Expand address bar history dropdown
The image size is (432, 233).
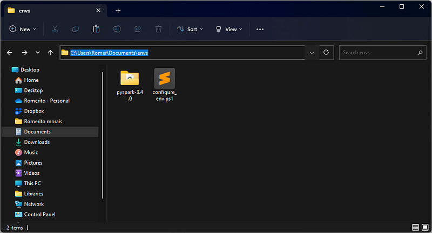312,53
